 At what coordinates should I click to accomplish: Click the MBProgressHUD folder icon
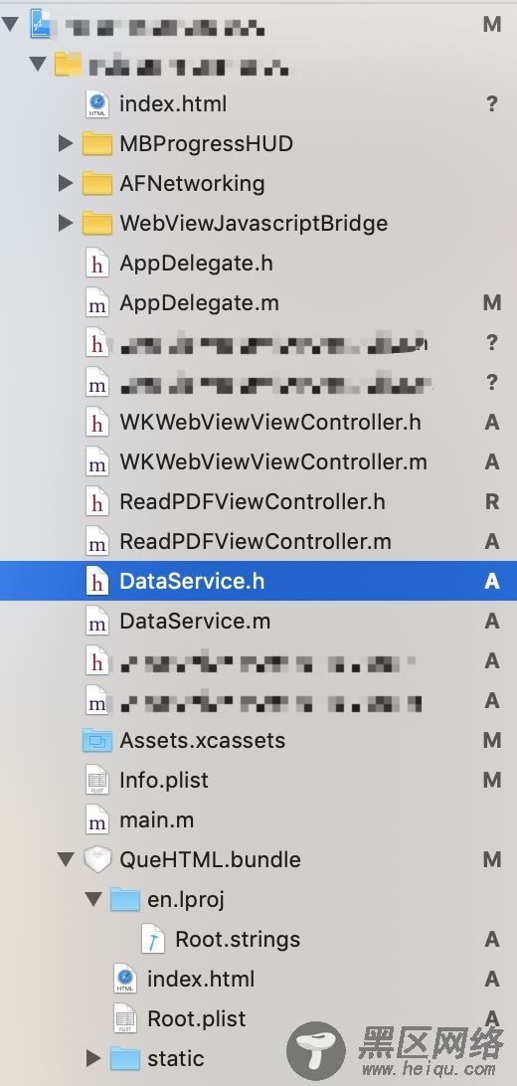96,144
